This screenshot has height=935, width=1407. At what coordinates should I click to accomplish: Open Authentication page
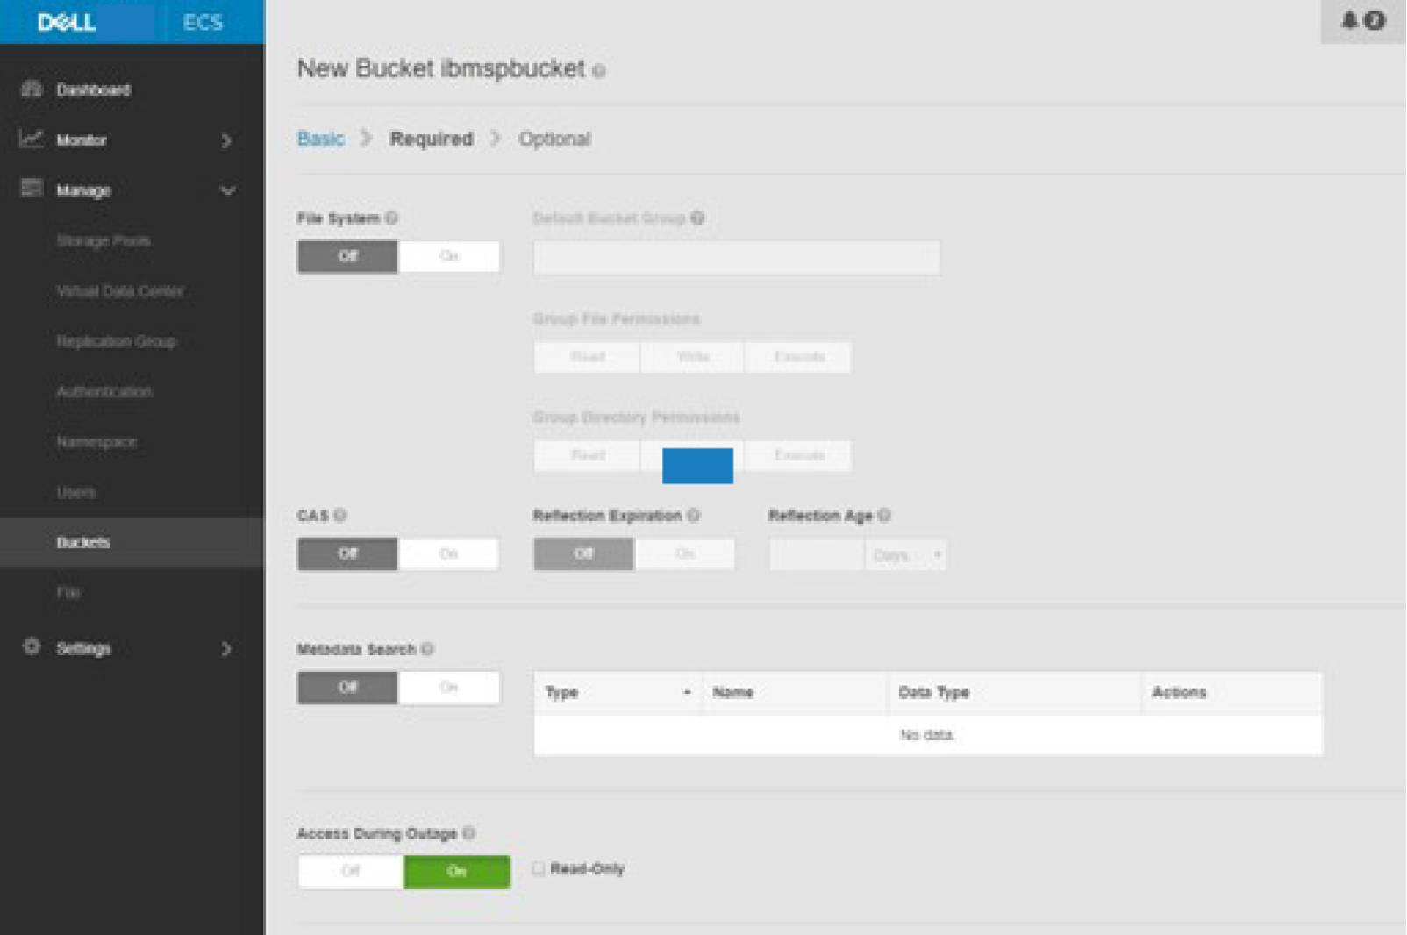tap(104, 391)
